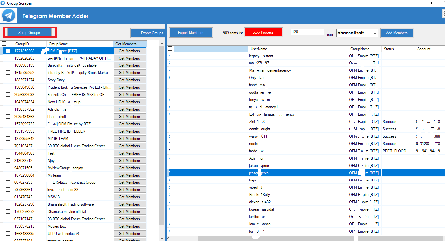445x241 pixels.
Task: Check the box for Test group
Action: pos(8,153)
